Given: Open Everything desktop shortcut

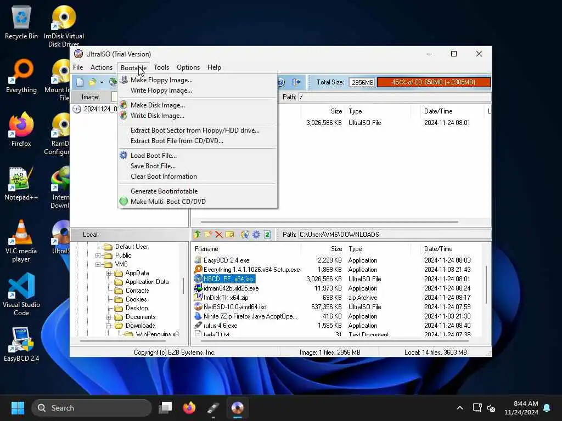Looking at the screenshot, I should pyautogui.click(x=21, y=76).
